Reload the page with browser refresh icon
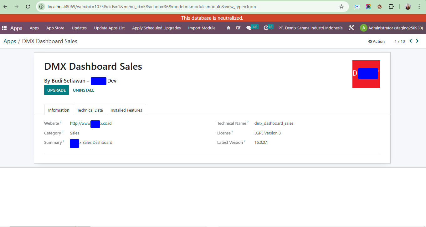Image resolution: width=426 pixels, height=227 pixels. point(28,7)
